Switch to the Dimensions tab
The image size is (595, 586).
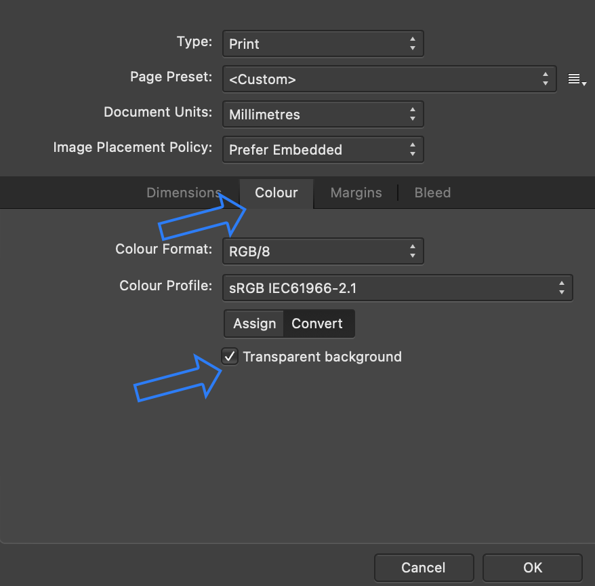coord(184,193)
